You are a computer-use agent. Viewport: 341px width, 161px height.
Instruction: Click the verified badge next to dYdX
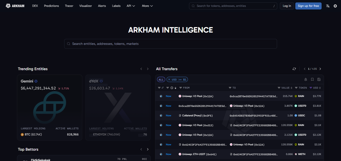click(101, 81)
